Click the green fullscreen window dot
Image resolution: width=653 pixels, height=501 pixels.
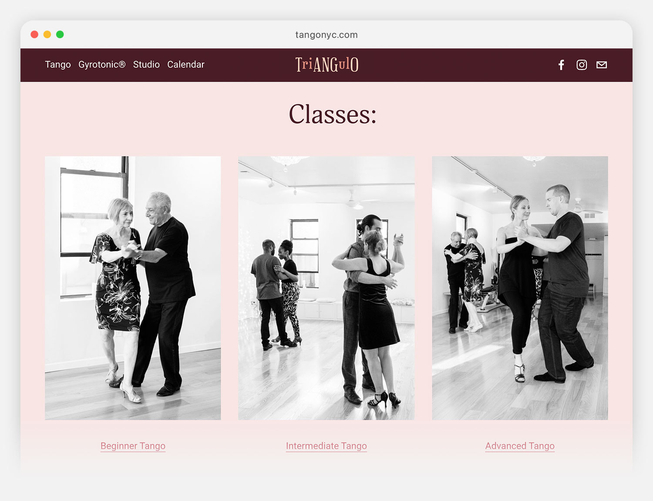[x=60, y=34]
